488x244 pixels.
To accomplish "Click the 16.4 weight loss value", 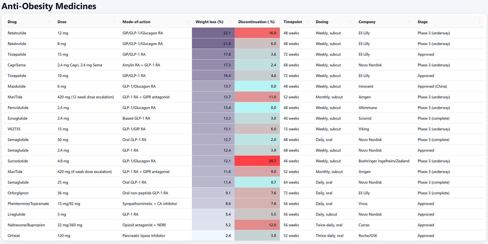I will click(x=227, y=76).
